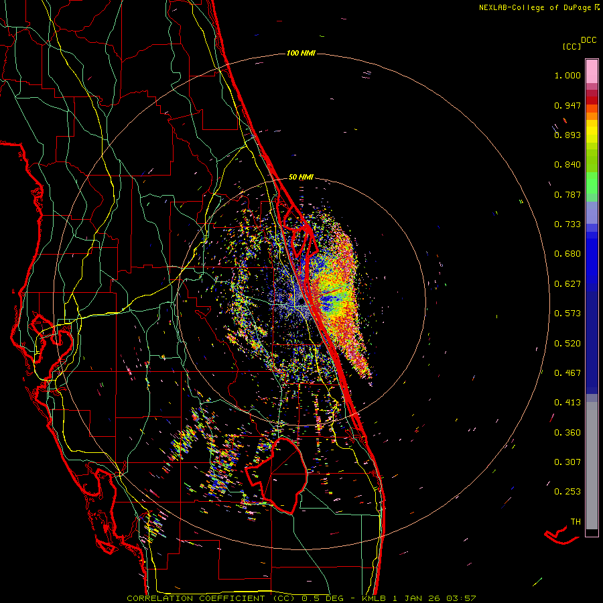Pick the light pink swatch on color bar
The image size is (603, 603).
coord(592,72)
